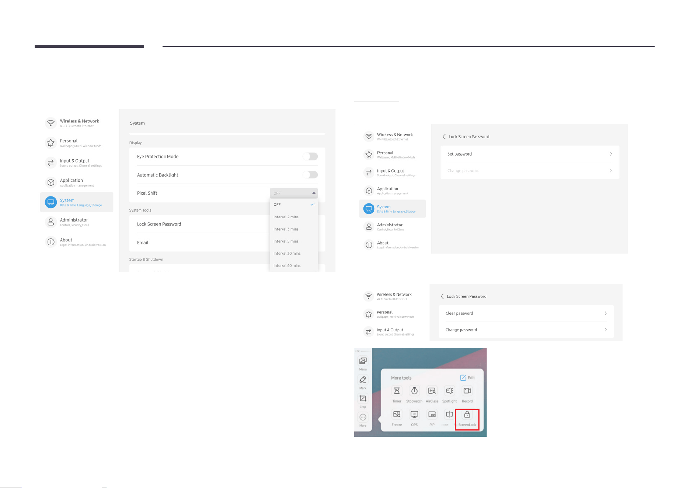Choose Interval 5 mins option
This screenshot has width=690, height=488.
click(x=294, y=241)
